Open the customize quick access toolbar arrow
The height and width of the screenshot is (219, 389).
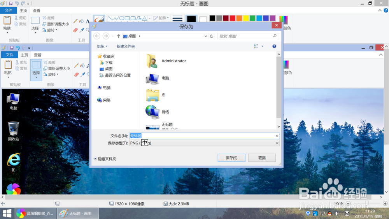(28, 4)
